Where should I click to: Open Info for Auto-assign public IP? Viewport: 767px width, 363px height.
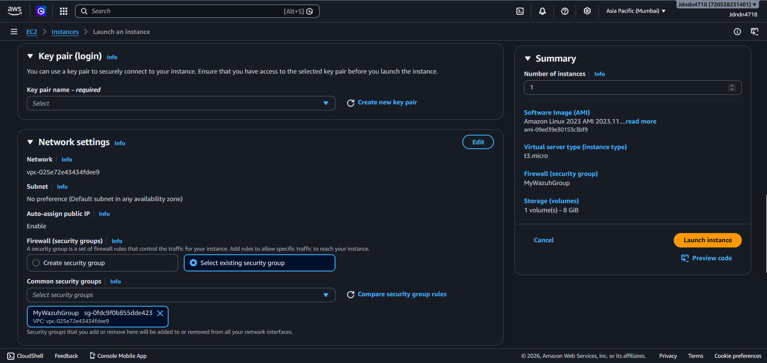click(104, 214)
